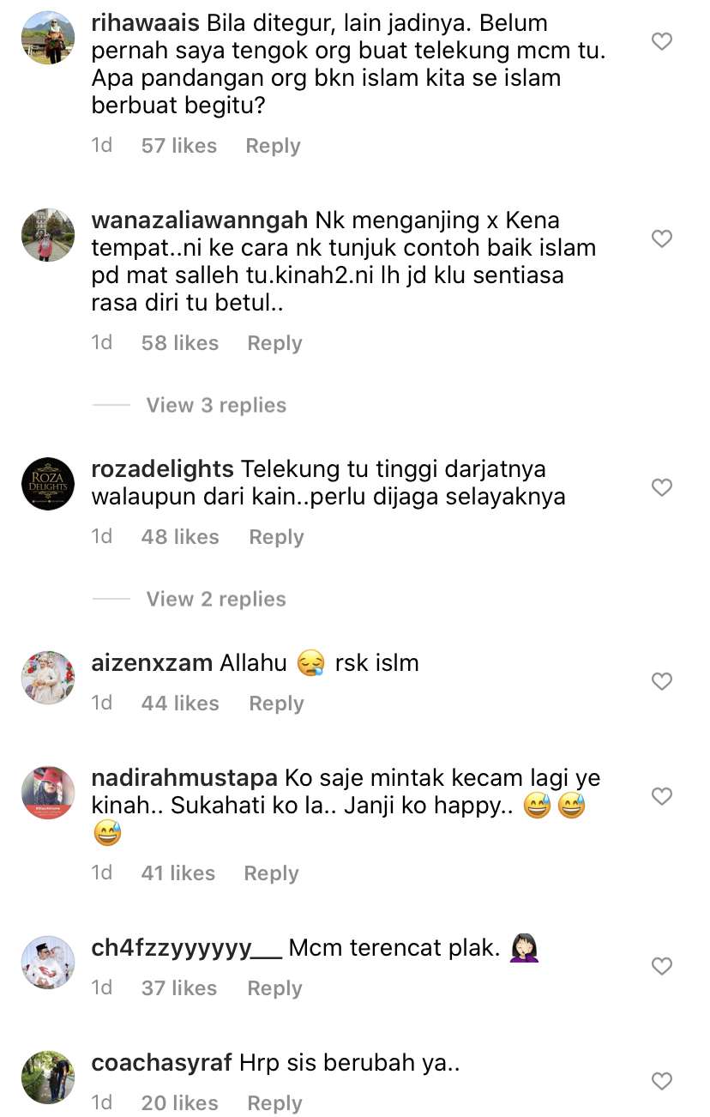Open ch4fzzyyyyyy___ username link
The image size is (710, 1117).
[186, 948]
